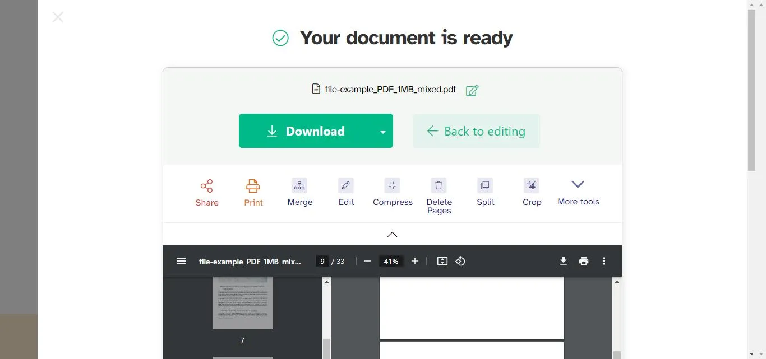Open the Delete Pages tool
The height and width of the screenshot is (359, 766).
click(x=439, y=192)
